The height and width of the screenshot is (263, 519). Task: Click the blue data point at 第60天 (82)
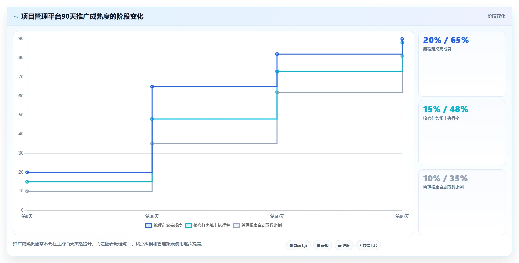277,54
